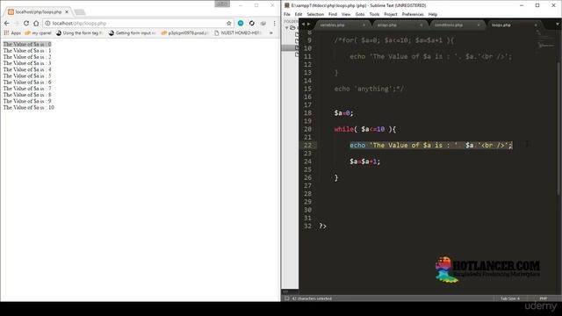The height and width of the screenshot is (316, 562).
Task: Toggle the Sublime side bar using status bar icon
Action: point(287,298)
